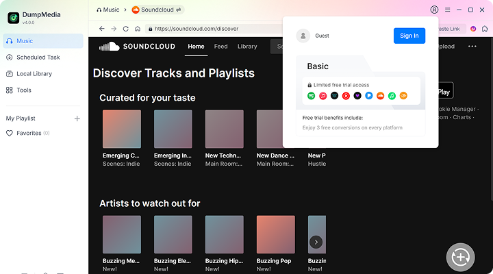The width and height of the screenshot is (493, 274).
Task: Switch to the Feed tab on SoundCloud
Action: click(x=220, y=47)
